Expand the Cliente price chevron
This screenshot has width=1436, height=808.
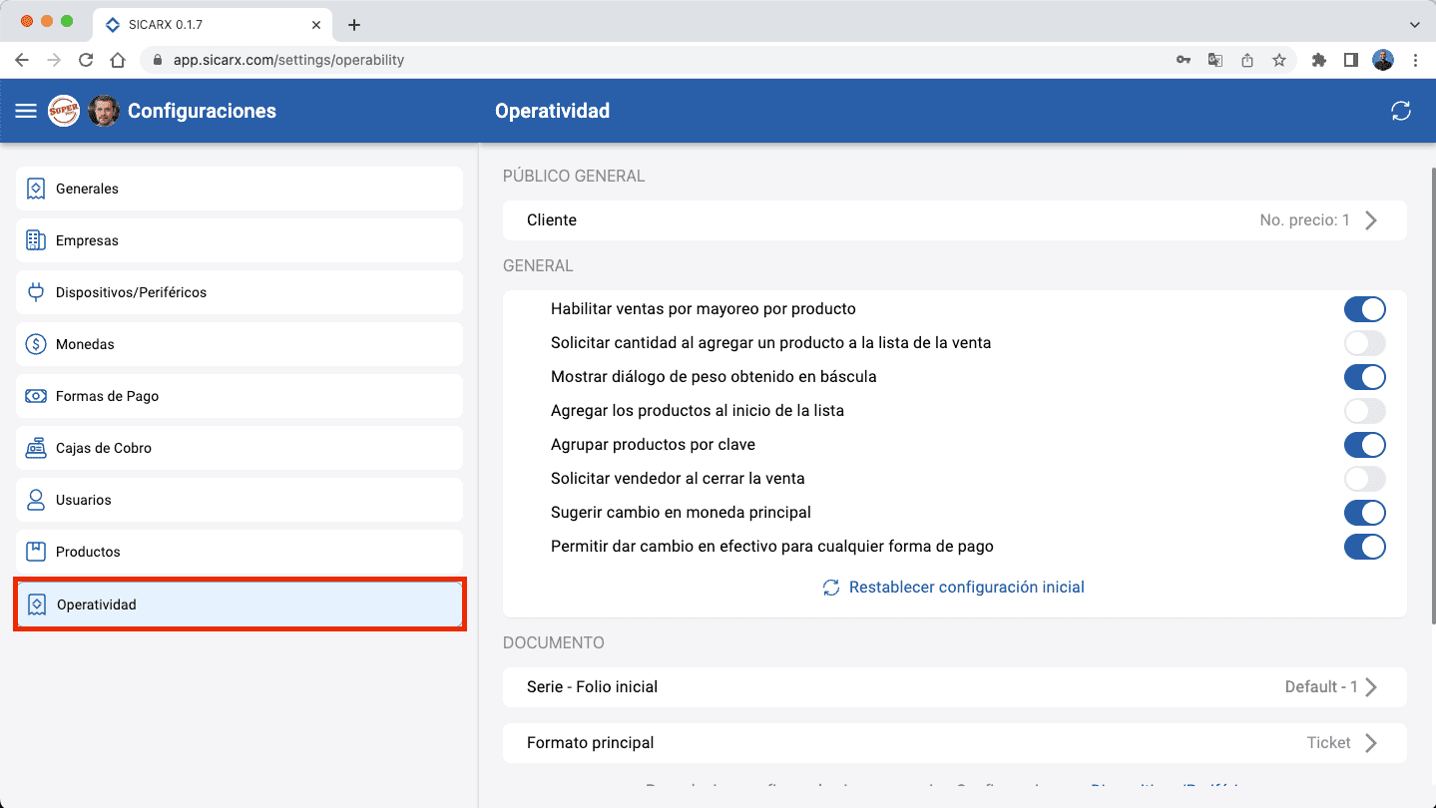click(1371, 220)
